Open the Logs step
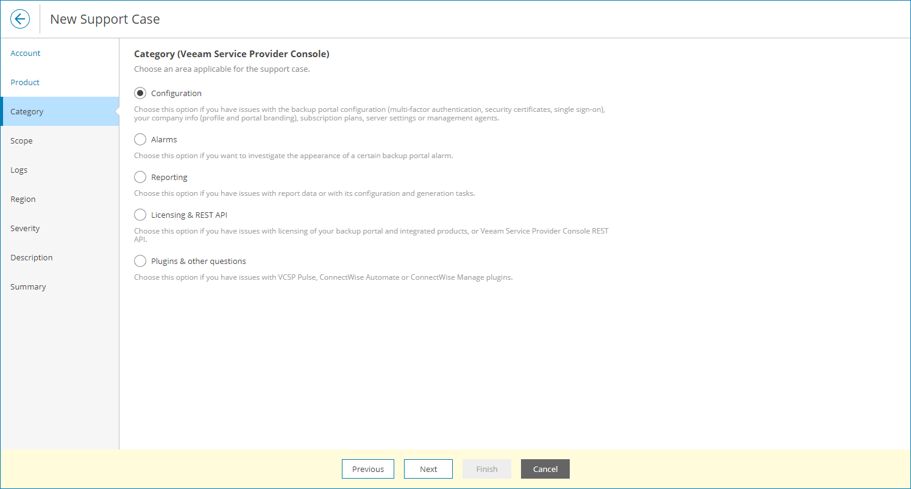Screen dimensions: 911x489 point(60,170)
